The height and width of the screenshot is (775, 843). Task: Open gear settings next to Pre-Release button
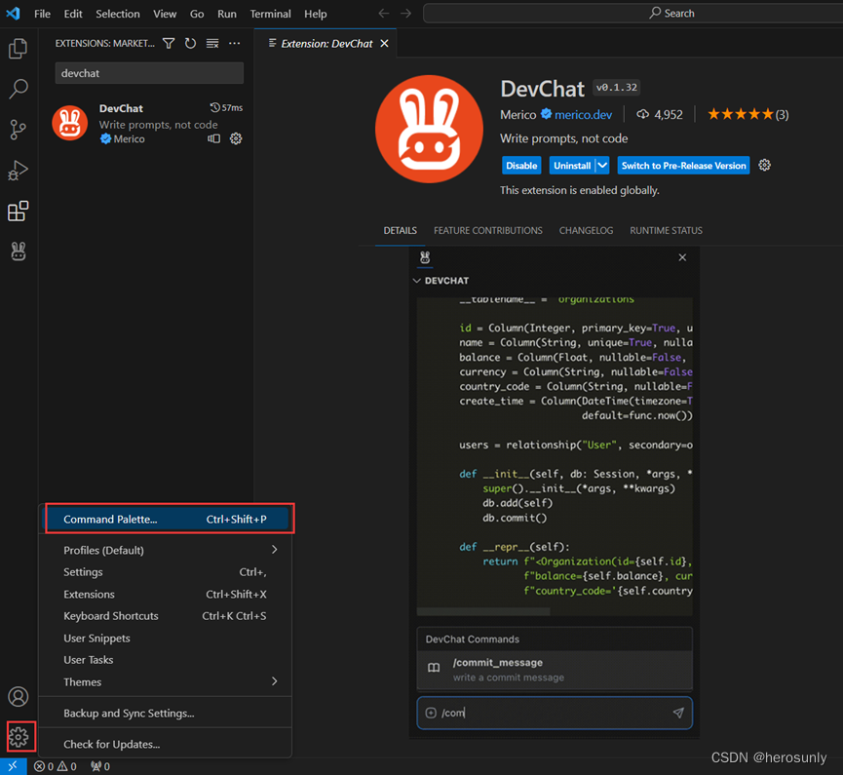tap(764, 165)
